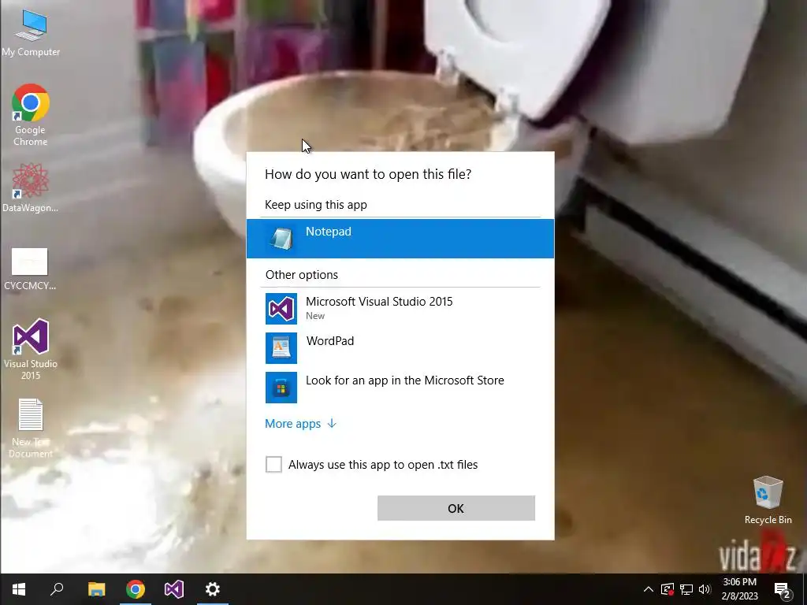Select Look for an app in Microsoft Store

click(x=400, y=387)
